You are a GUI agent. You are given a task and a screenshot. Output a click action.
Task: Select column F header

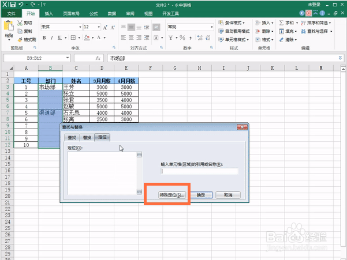[x=151, y=68]
